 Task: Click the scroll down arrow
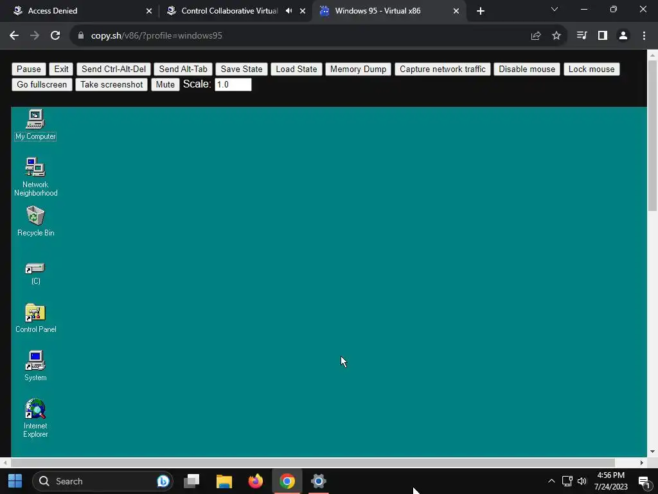tap(652, 452)
